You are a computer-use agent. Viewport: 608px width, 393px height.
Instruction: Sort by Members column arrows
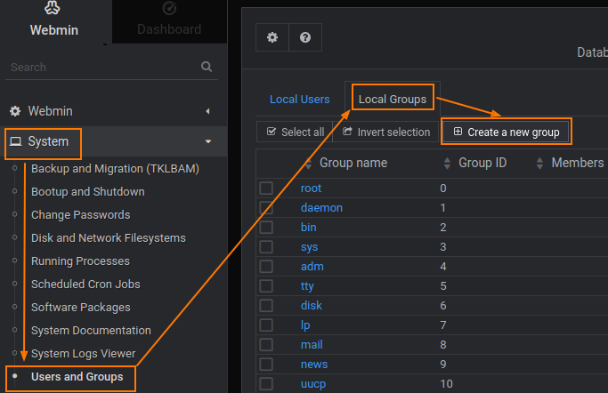point(540,164)
